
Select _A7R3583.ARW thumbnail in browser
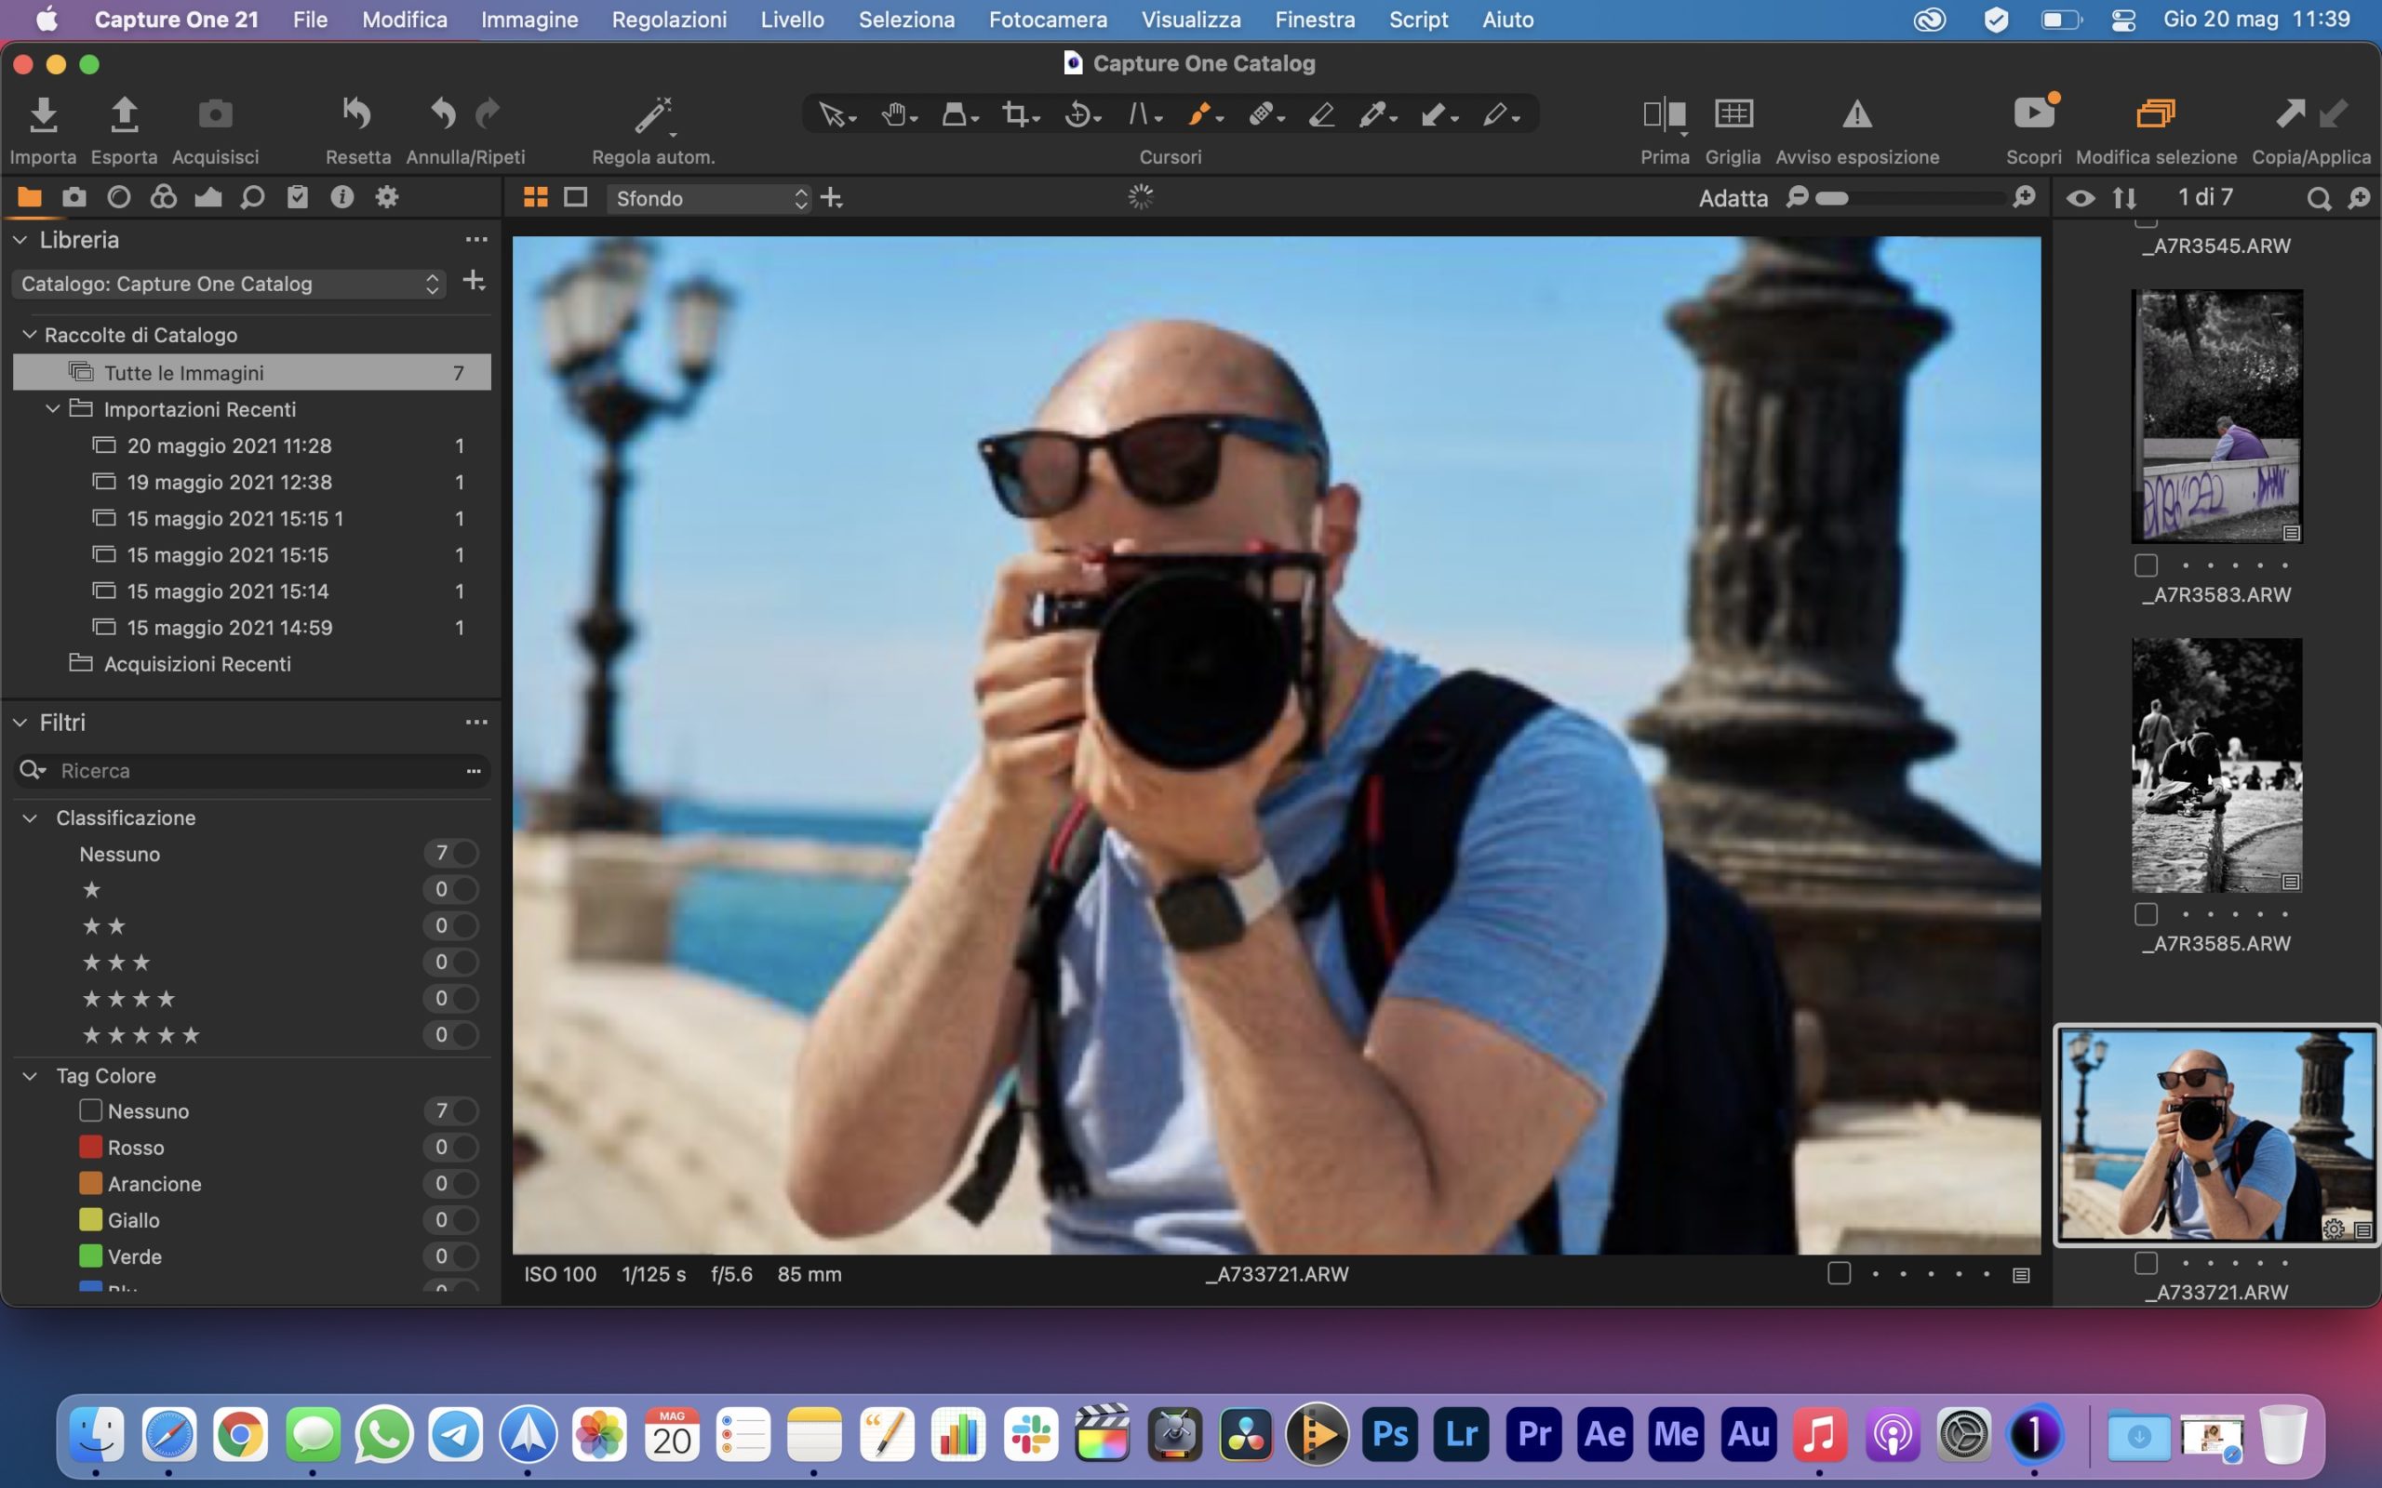2216,417
